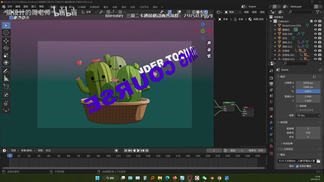Click the 结束点 250 field in properties
324x182 pixels.
coord(308,133)
